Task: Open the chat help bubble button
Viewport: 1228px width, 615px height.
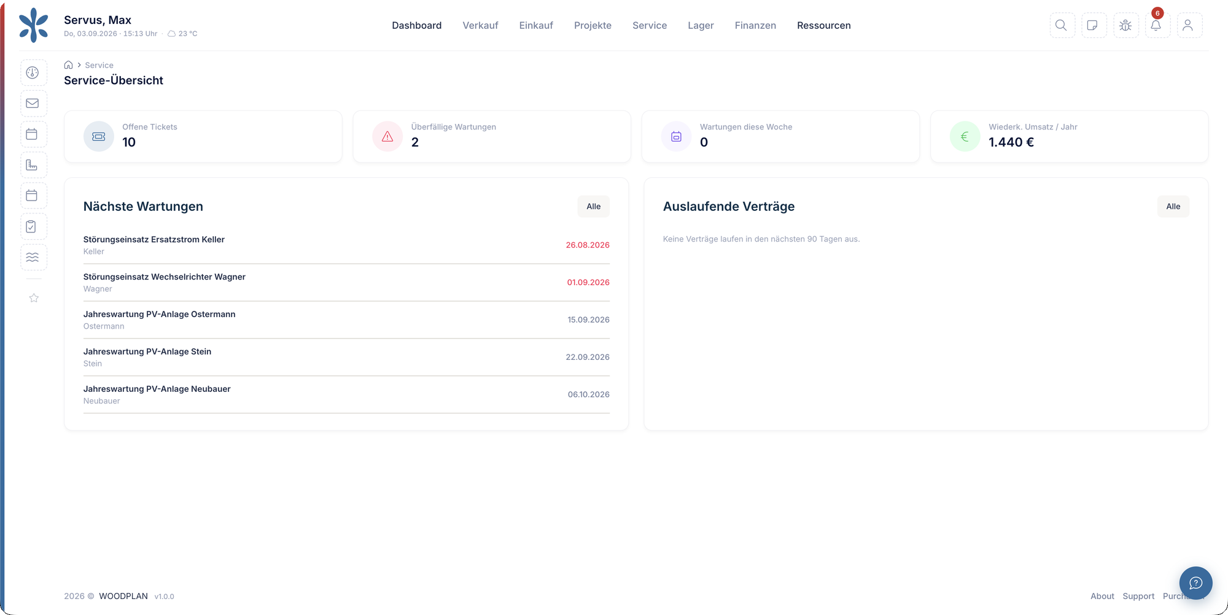Action: [x=1195, y=583]
